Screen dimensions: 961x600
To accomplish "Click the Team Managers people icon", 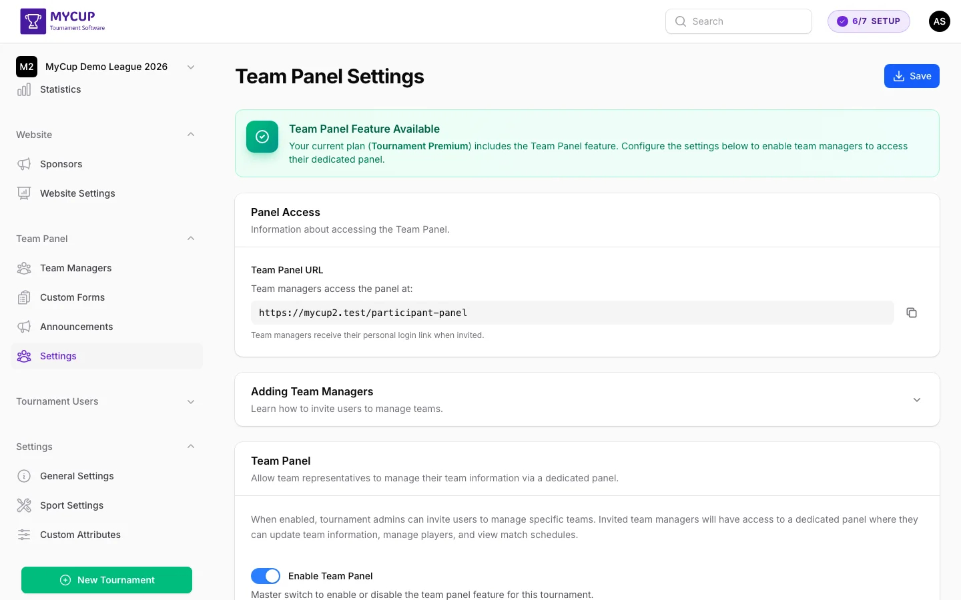I will 24,268.
